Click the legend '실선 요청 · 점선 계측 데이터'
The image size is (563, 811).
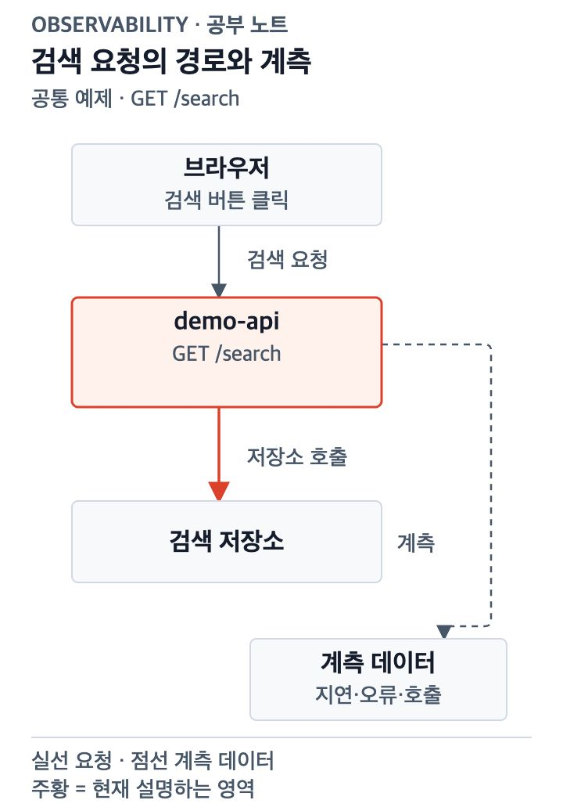click(x=152, y=760)
